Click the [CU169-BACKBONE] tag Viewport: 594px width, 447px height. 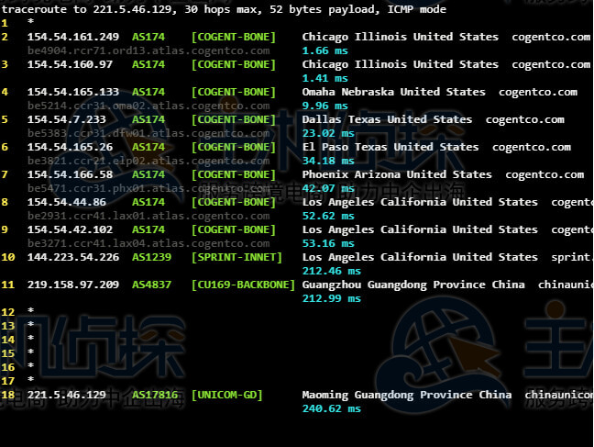(243, 285)
